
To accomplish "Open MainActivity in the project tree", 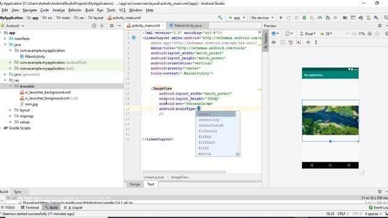I will click(32, 56).
